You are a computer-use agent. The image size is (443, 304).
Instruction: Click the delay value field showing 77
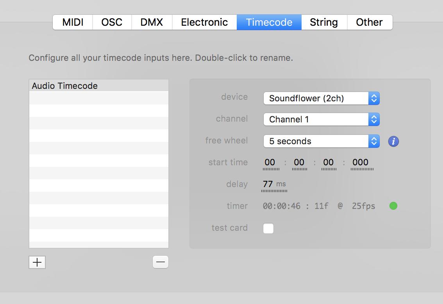pos(268,184)
